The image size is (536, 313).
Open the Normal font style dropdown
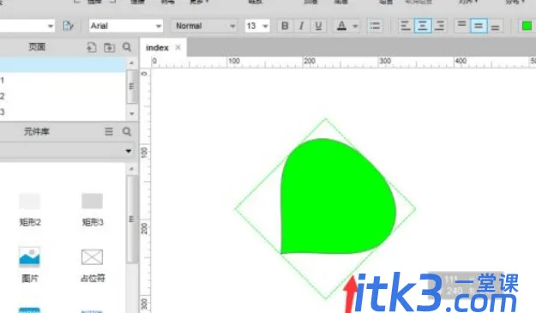point(204,26)
